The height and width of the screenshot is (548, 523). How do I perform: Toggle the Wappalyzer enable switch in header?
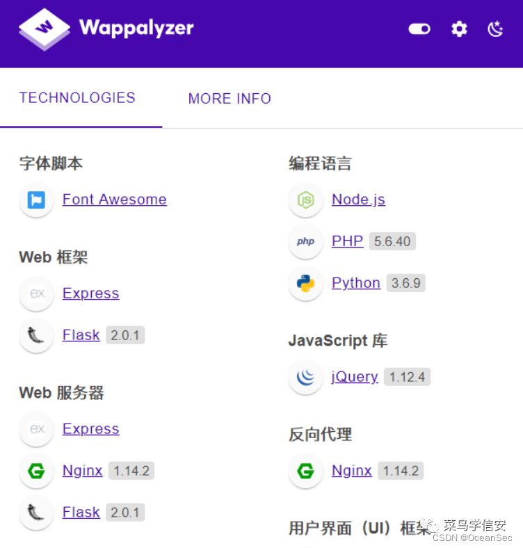point(419,29)
